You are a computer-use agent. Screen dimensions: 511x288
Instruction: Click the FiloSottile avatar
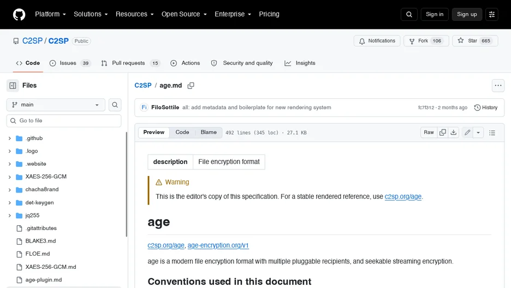click(x=144, y=107)
